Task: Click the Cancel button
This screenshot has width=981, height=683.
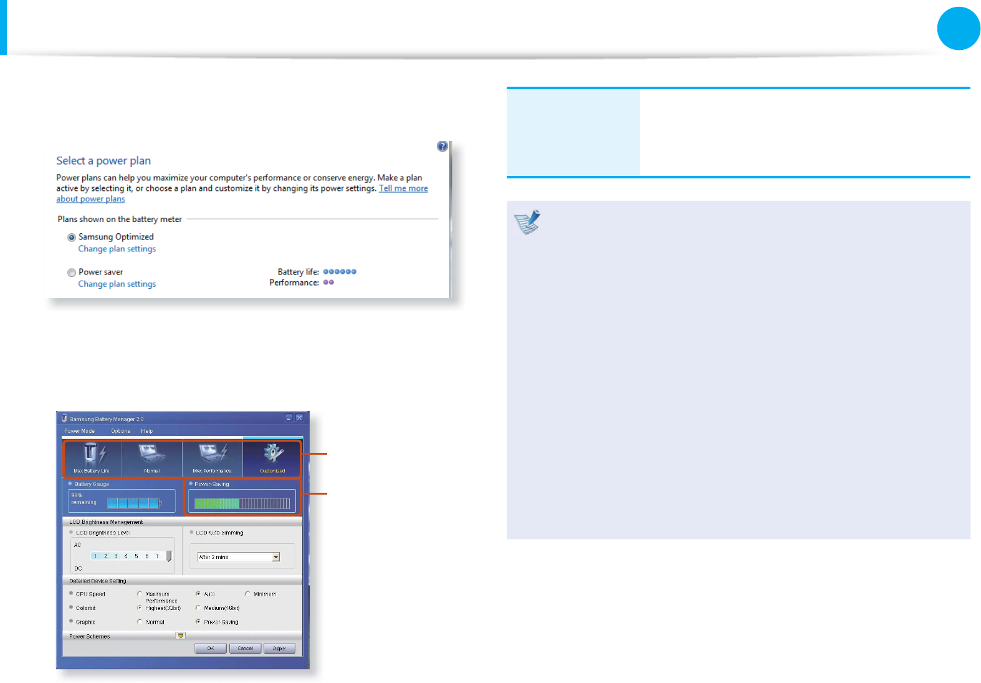Action: (x=246, y=649)
